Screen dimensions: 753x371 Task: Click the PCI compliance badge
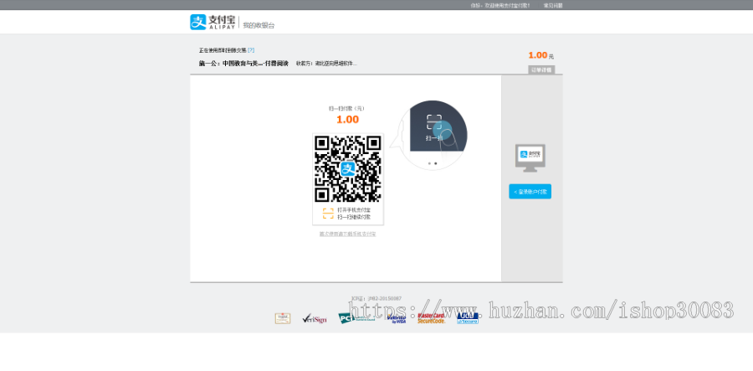coord(351,318)
